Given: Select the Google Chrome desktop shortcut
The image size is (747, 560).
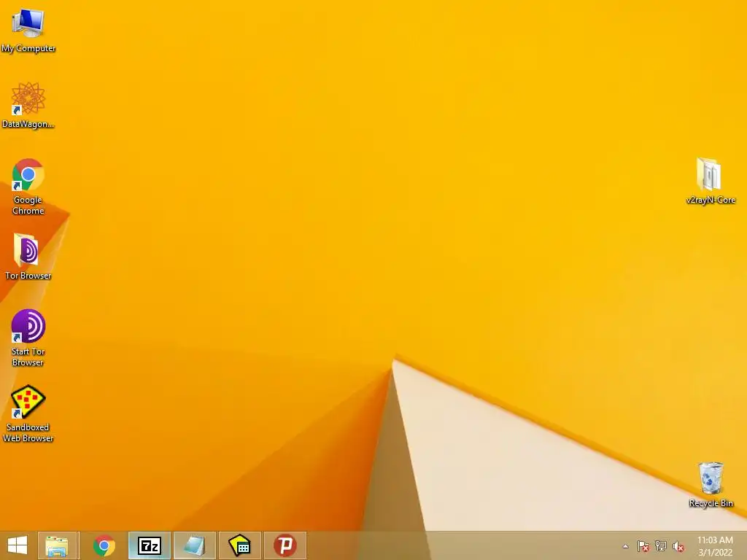Looking at the screenshot, I should [x=28, y=187].
